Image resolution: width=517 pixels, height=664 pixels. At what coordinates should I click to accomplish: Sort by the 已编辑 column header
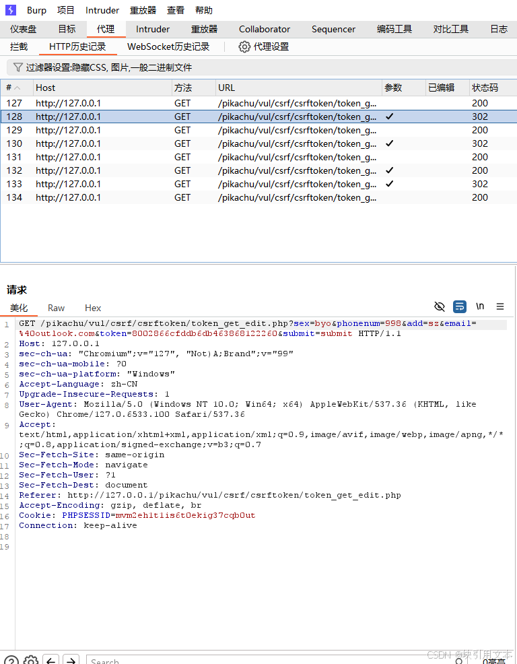[x=447, y=88]
